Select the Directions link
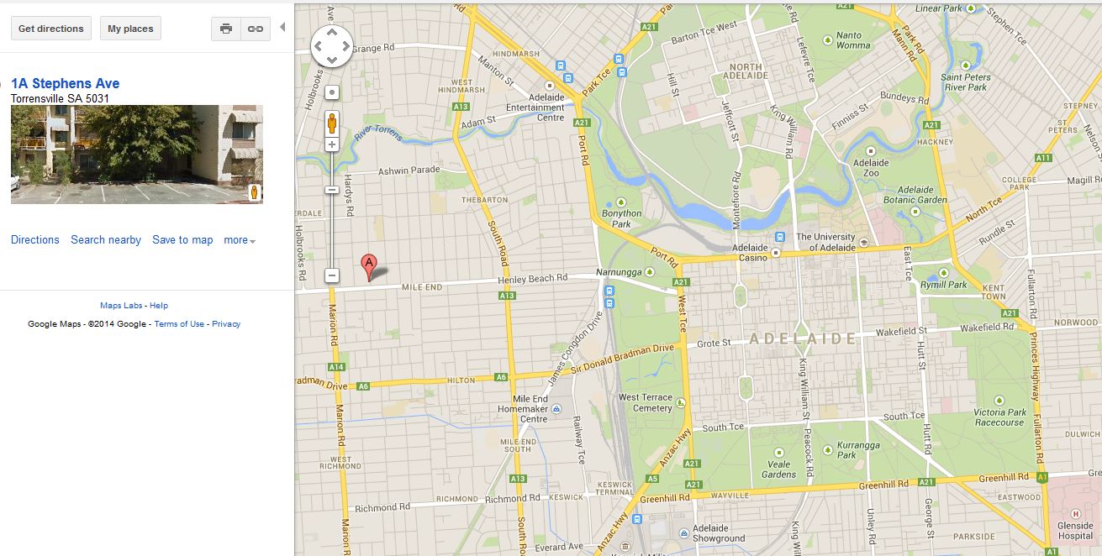Image resolution: width=1102 pixels, height=556 pixels. click(35, 240)
